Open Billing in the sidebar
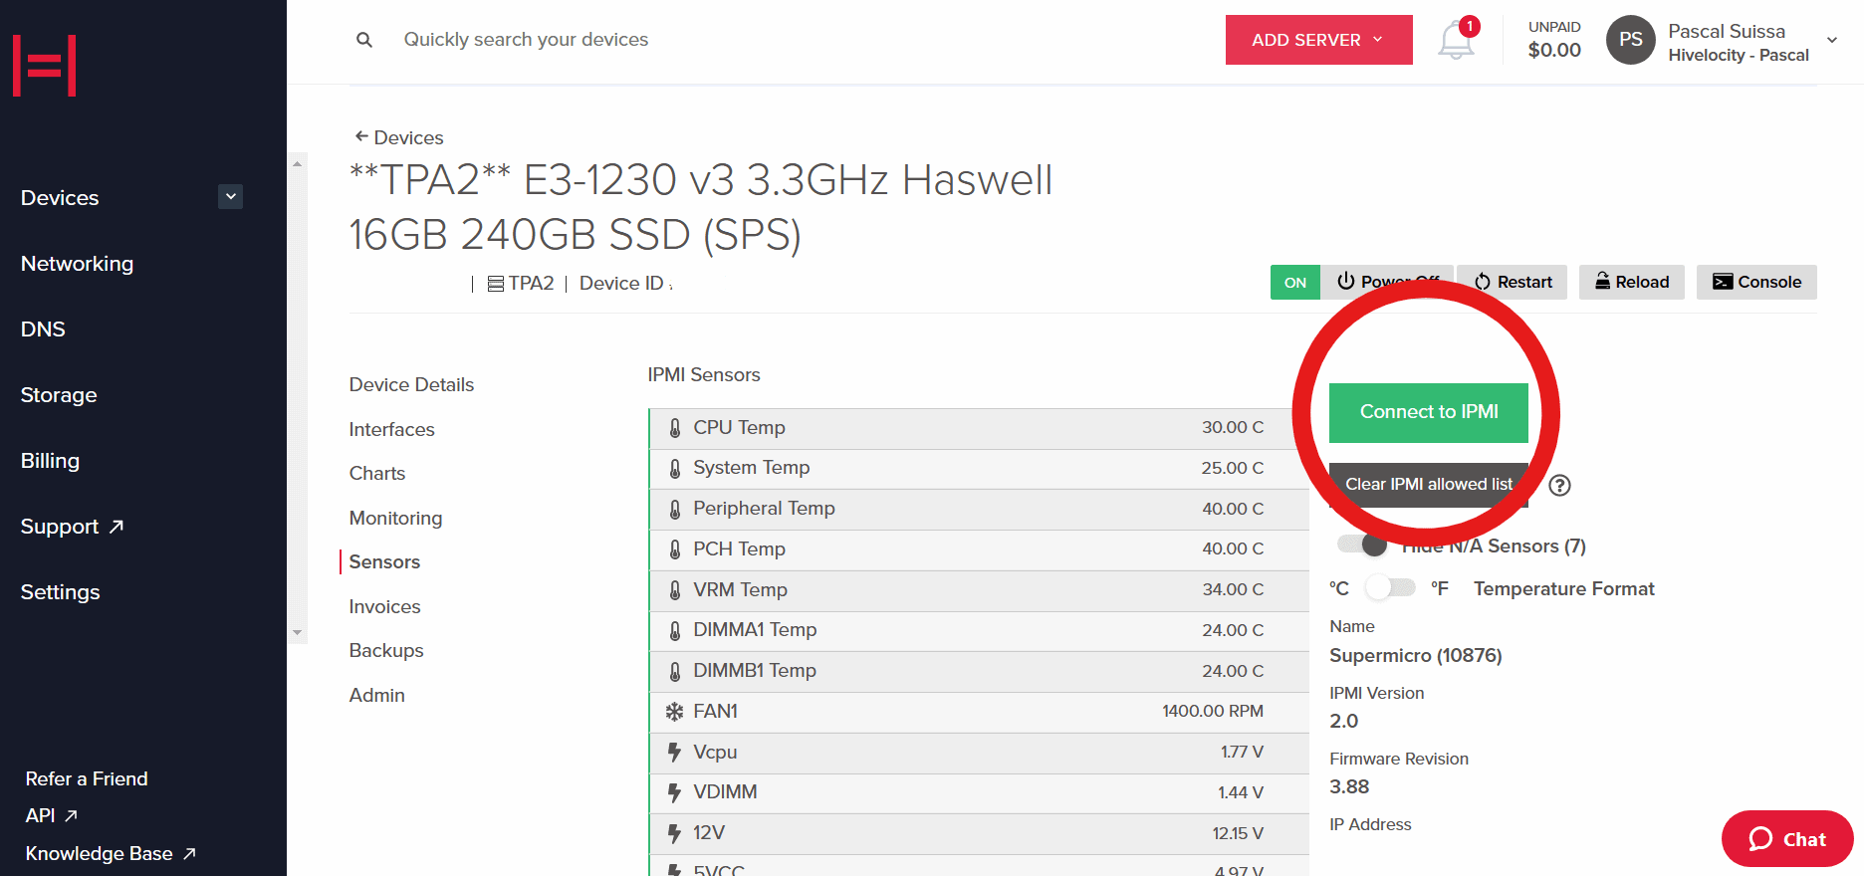This screenshot has height=876, width=1864. (x=50, y=461)
